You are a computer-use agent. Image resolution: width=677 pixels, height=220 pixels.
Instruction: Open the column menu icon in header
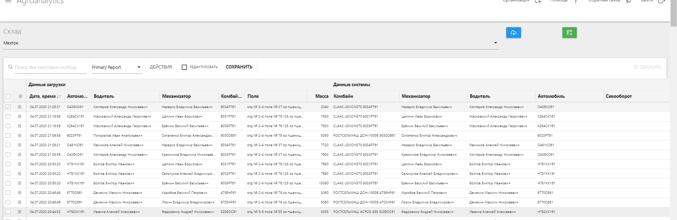pos(20,96)
